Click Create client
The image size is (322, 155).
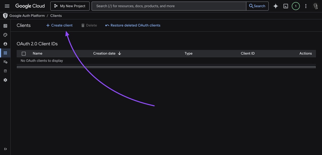59,25
